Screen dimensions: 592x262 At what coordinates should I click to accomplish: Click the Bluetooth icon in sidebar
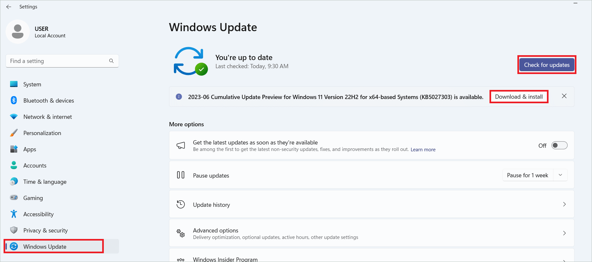pyautogui.click(x=14, y=100)
